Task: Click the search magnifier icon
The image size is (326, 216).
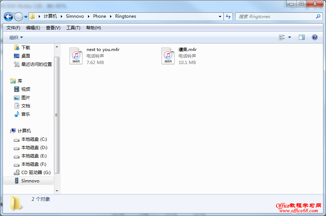Action: click(x=318, y=16)
